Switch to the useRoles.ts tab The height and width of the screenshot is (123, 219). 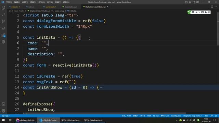tap(50, 7)
